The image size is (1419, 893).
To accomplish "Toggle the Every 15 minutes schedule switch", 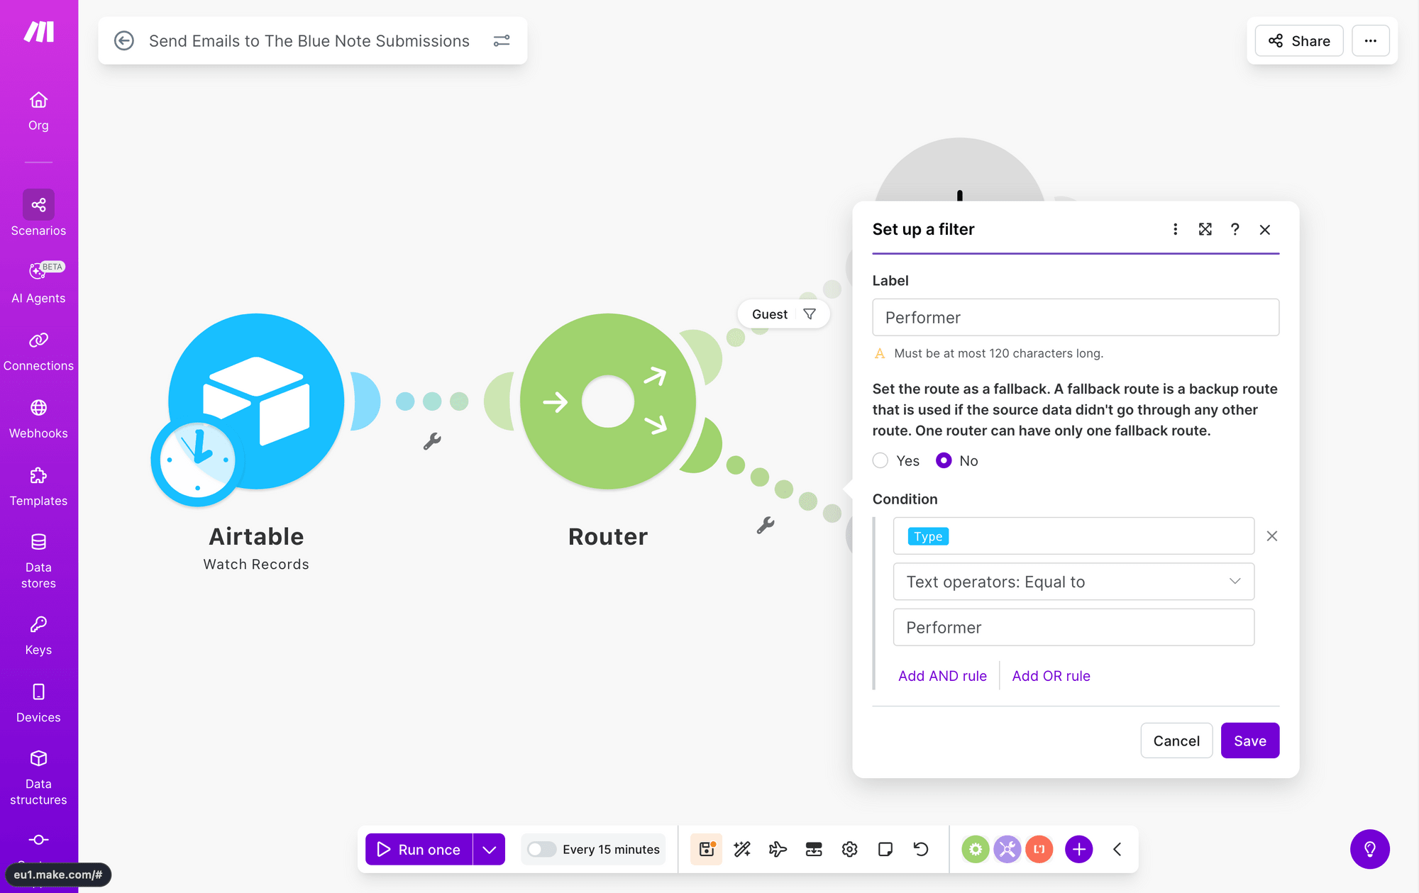I will pos(541,849).
